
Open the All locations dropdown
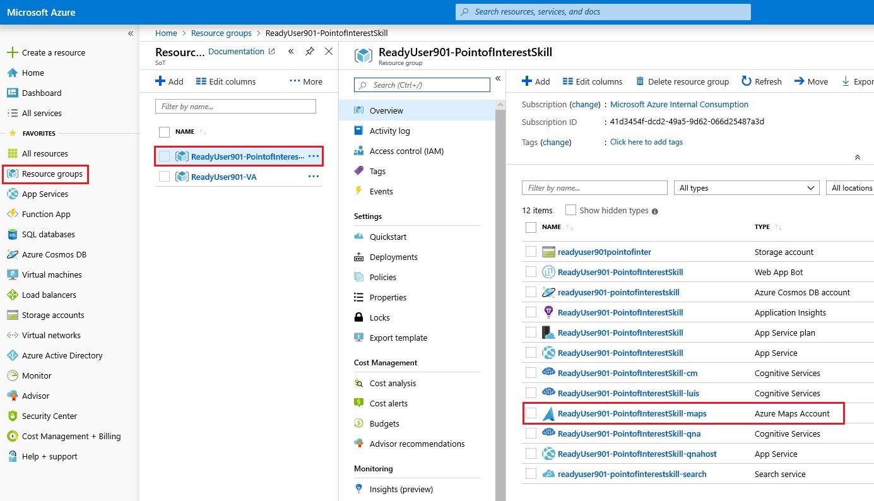[x=850, y=188]
